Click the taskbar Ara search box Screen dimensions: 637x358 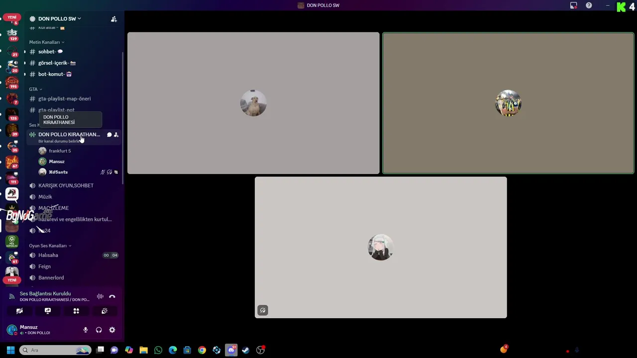pos(55,350)
